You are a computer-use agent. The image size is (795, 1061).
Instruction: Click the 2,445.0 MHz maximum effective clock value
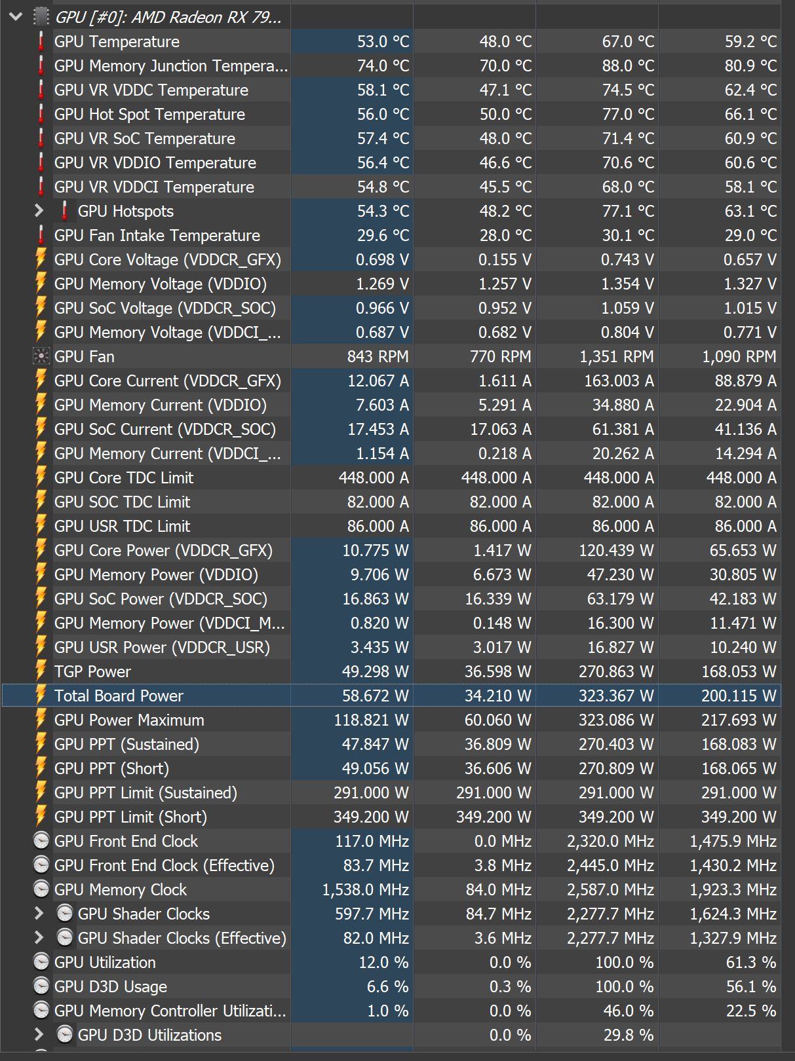point(610,865)
